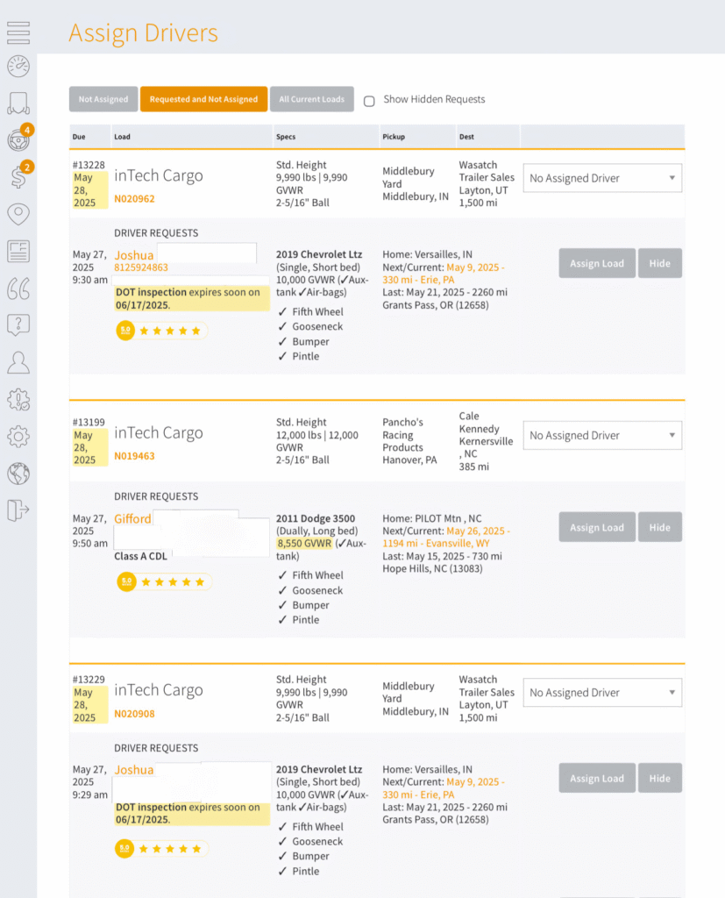Open Joshua's profile under load #13228

click(x=134, y=255)
